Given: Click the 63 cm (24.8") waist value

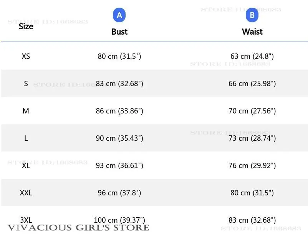Looking at the screenshot, I should click(252, 56).
